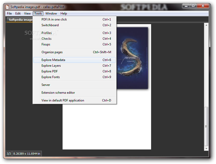Open Fixups from the Tools menu
216x164 pixels.
tap(75, 44)
